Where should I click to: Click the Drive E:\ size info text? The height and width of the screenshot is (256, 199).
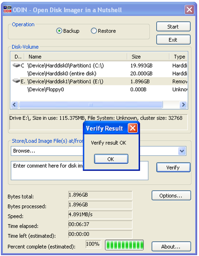point(96,118)
